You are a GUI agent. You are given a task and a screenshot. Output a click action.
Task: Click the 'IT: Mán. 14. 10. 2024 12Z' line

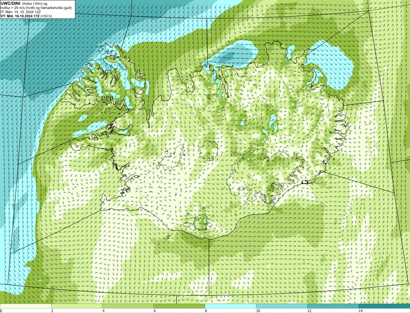point(21,12)
